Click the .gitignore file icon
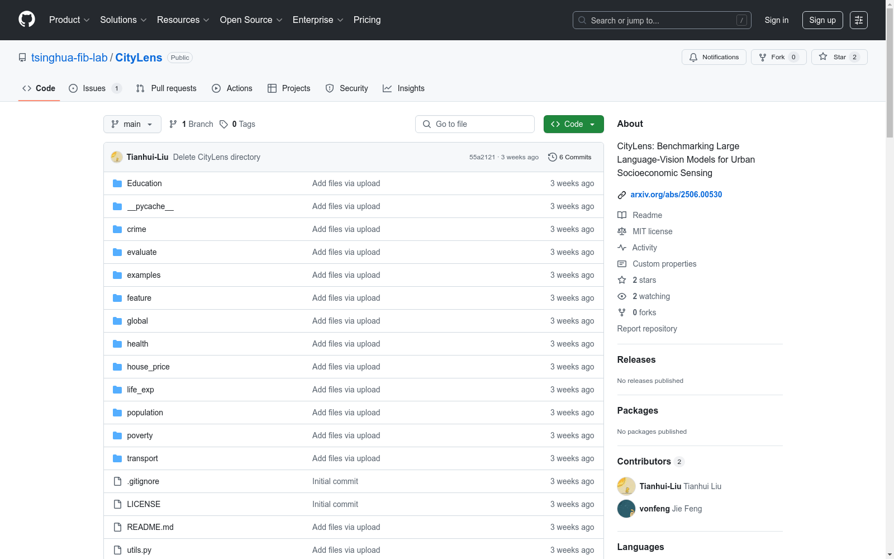The height and width of the screenshot is (559, 894). click(117, 481)
